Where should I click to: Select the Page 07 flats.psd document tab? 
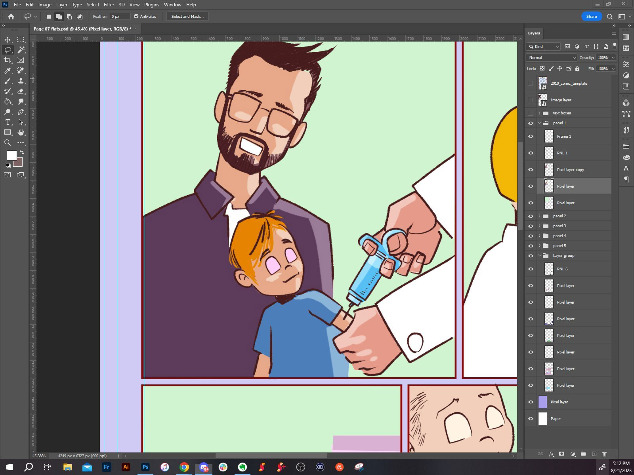tap(82, 29)
